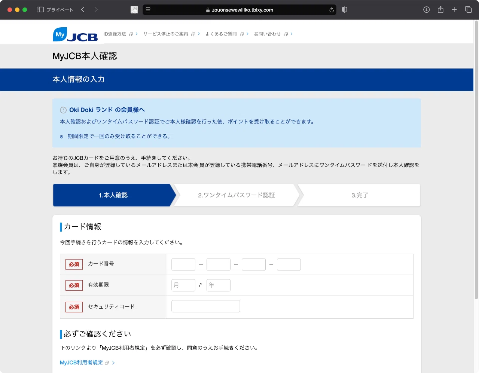Show downloads with the download icon
The width and height of the screenshot is (479, 373).
pos(426,10)
